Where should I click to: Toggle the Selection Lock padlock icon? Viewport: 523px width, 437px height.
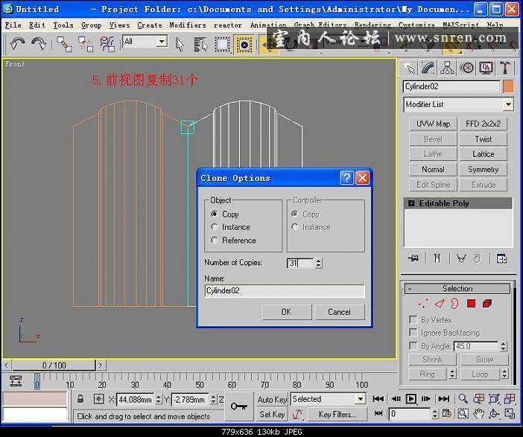pyautogui.click(x=80, y=399)
